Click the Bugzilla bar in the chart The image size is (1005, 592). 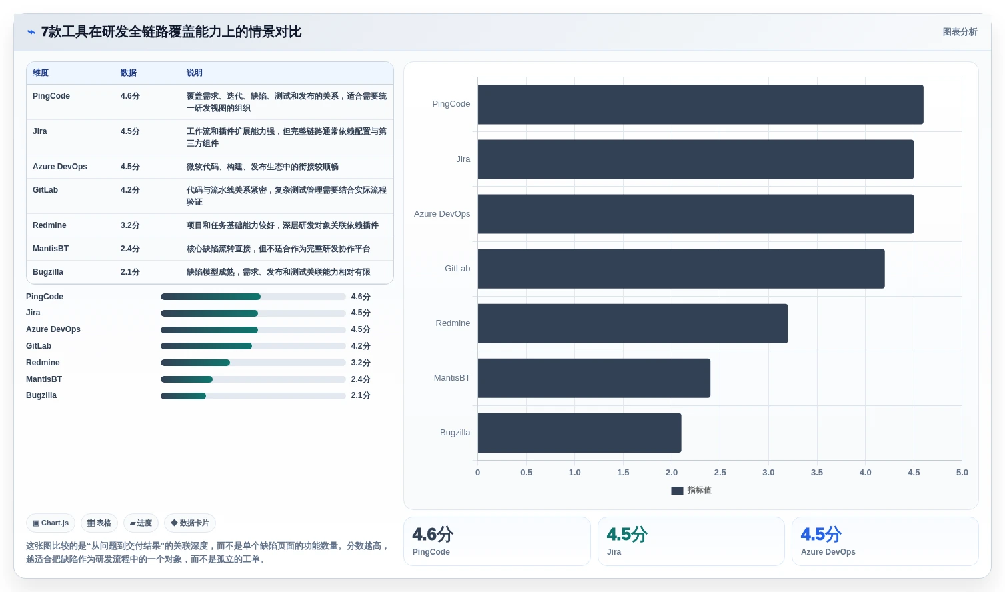point(580,433)
